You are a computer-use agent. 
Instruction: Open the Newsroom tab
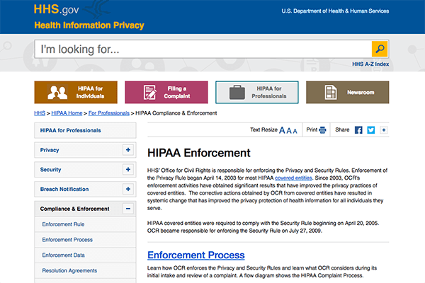pos(348,93)
